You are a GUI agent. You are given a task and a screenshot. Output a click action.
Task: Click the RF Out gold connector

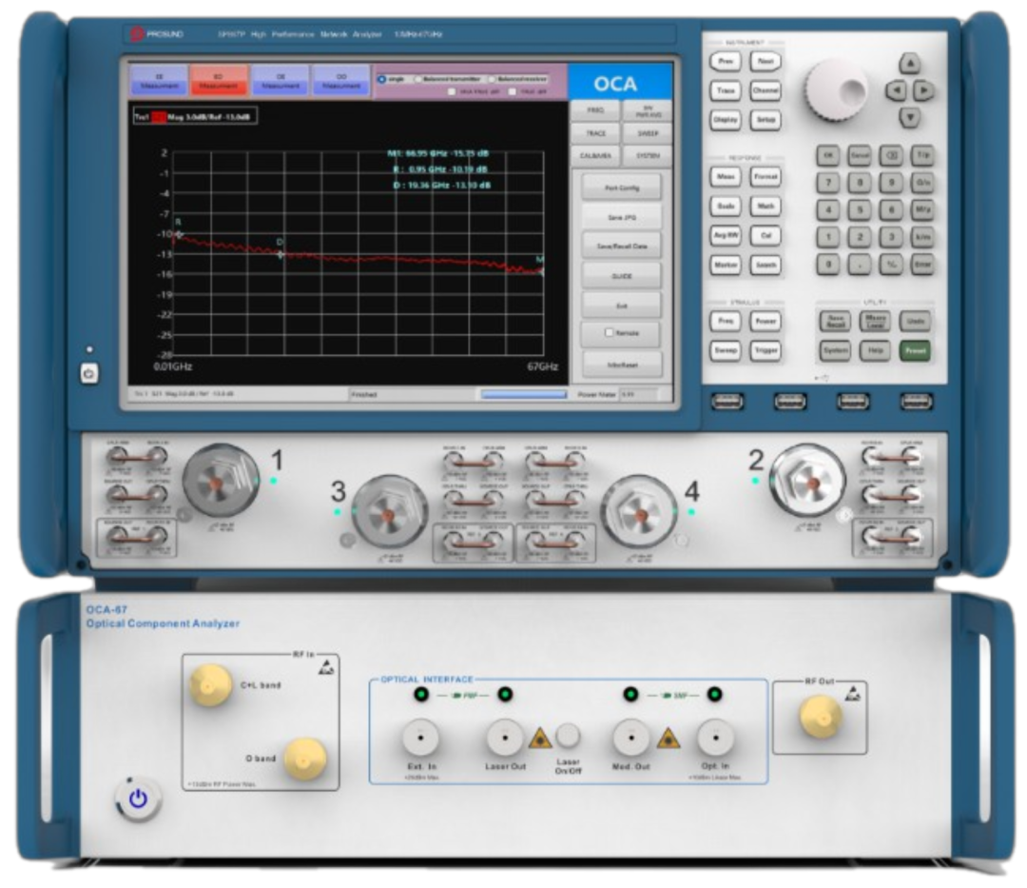click(820, 717)
